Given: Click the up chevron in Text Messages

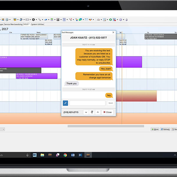Looking at the screenshot, I should pyautogui.click(x=98, y=112).
